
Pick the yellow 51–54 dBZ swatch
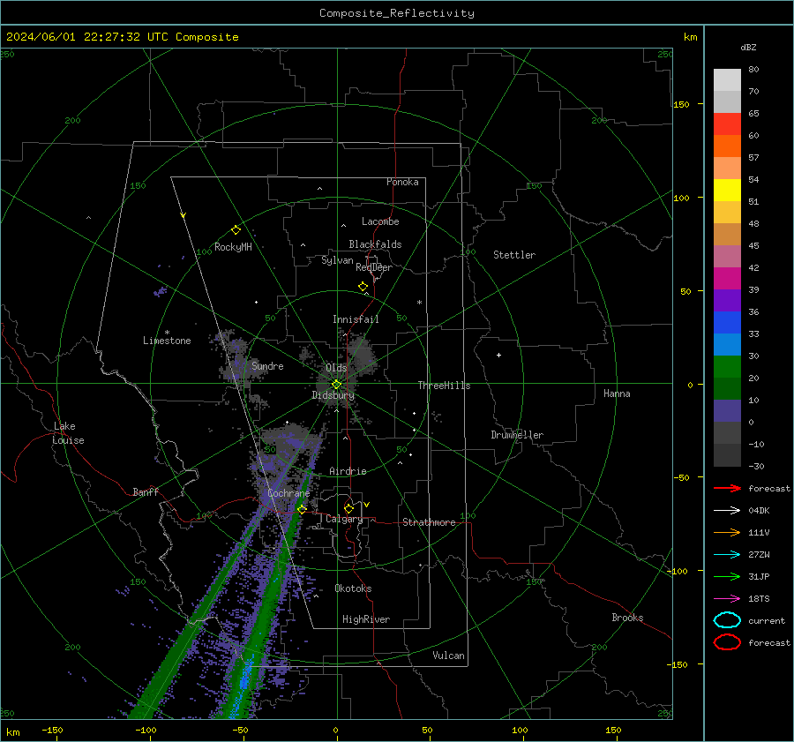point(727,191)
